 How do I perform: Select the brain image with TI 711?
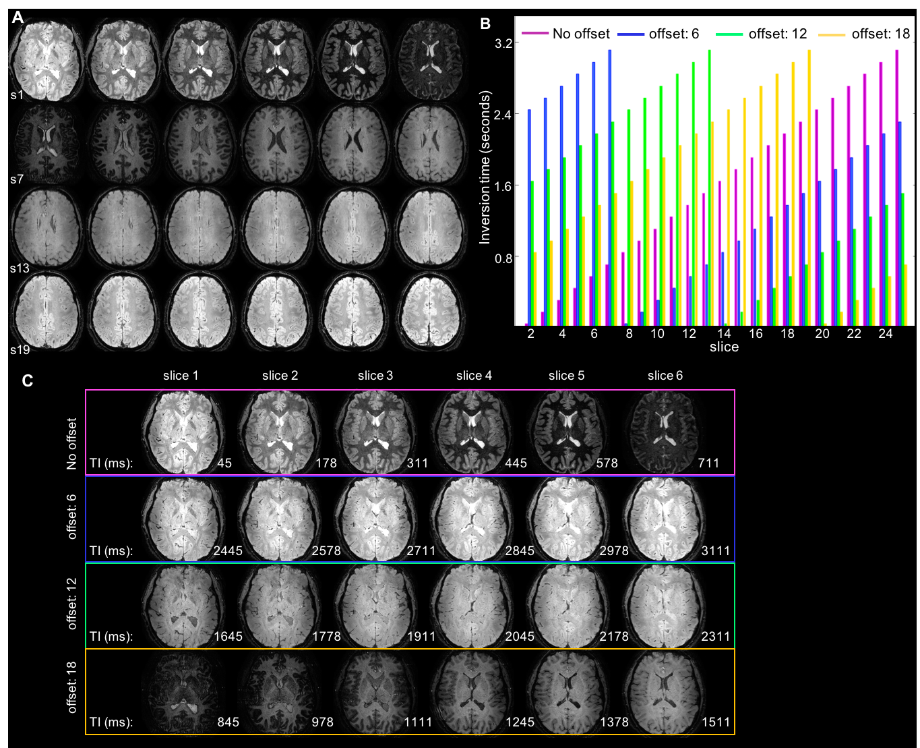point(665,433)
